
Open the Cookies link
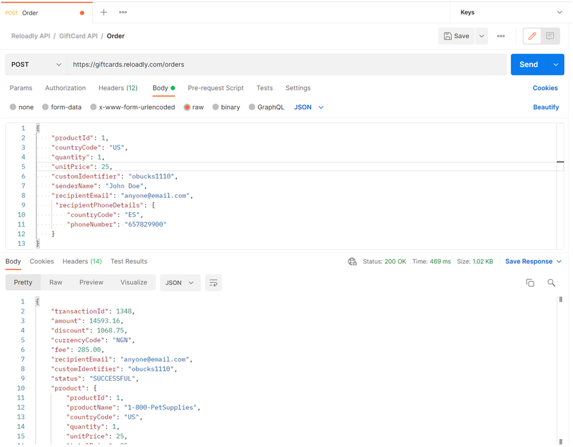tap(545, 88)
